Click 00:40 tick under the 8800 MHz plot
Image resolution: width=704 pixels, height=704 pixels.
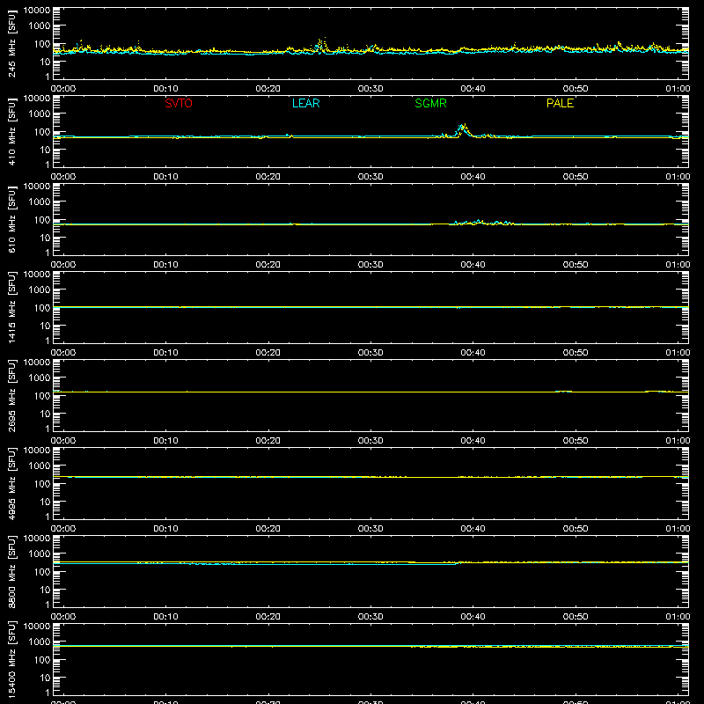473,617
